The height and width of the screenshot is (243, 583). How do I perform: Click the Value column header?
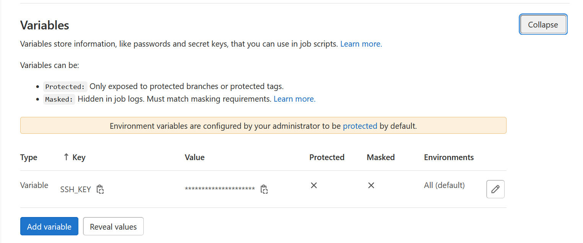coord(195,157)
